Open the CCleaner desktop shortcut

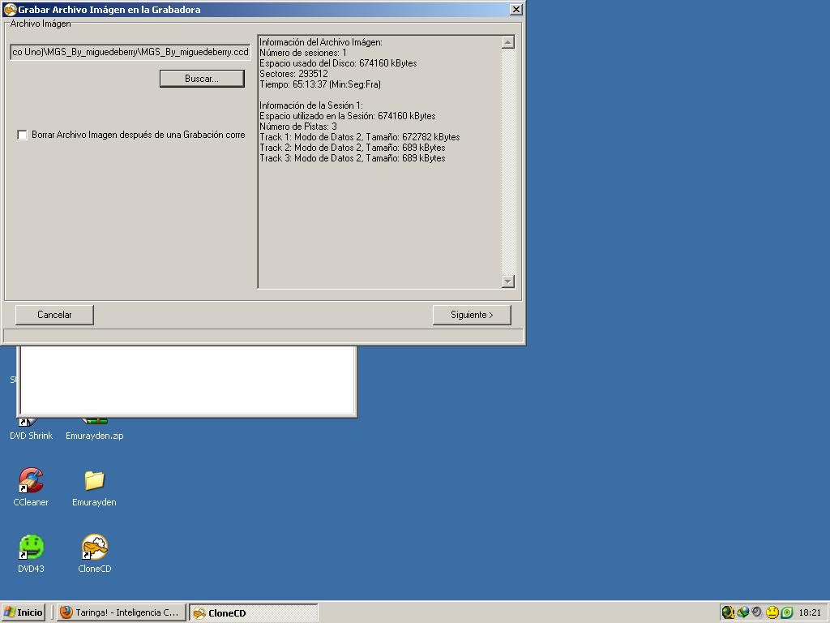tap(31, 480)
